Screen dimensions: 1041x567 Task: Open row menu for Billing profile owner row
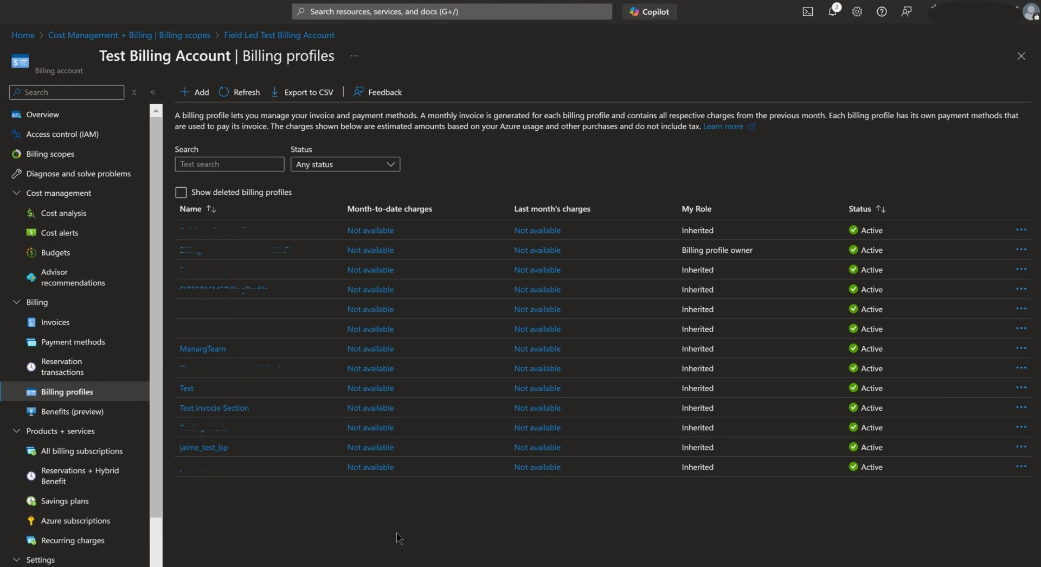point(1021,250)
